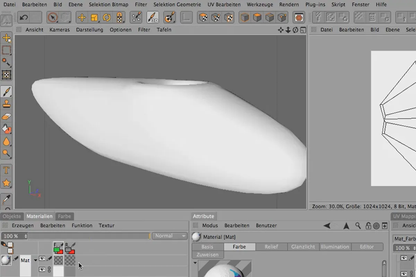Click the magnifier search icon in Attribute panel
This screenshot has width=416, height=277.
tap(358, 226)
